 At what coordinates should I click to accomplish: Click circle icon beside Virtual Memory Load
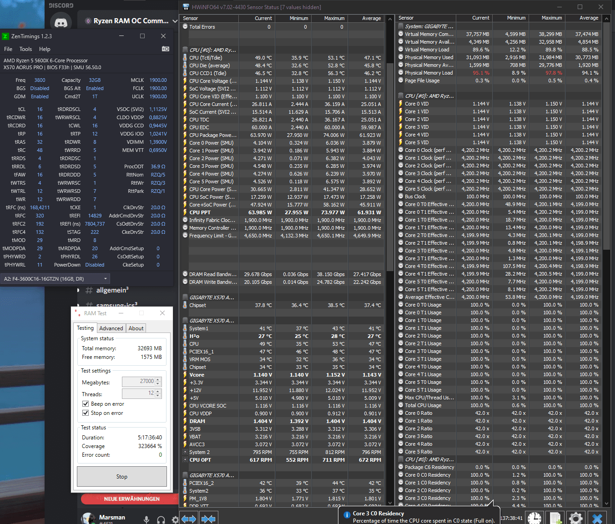coord(401,50)
